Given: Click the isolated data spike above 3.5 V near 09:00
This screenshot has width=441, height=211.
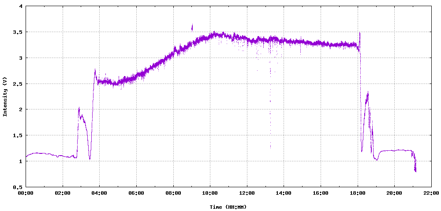Looking at the screenshot, I should click(192, 27).
